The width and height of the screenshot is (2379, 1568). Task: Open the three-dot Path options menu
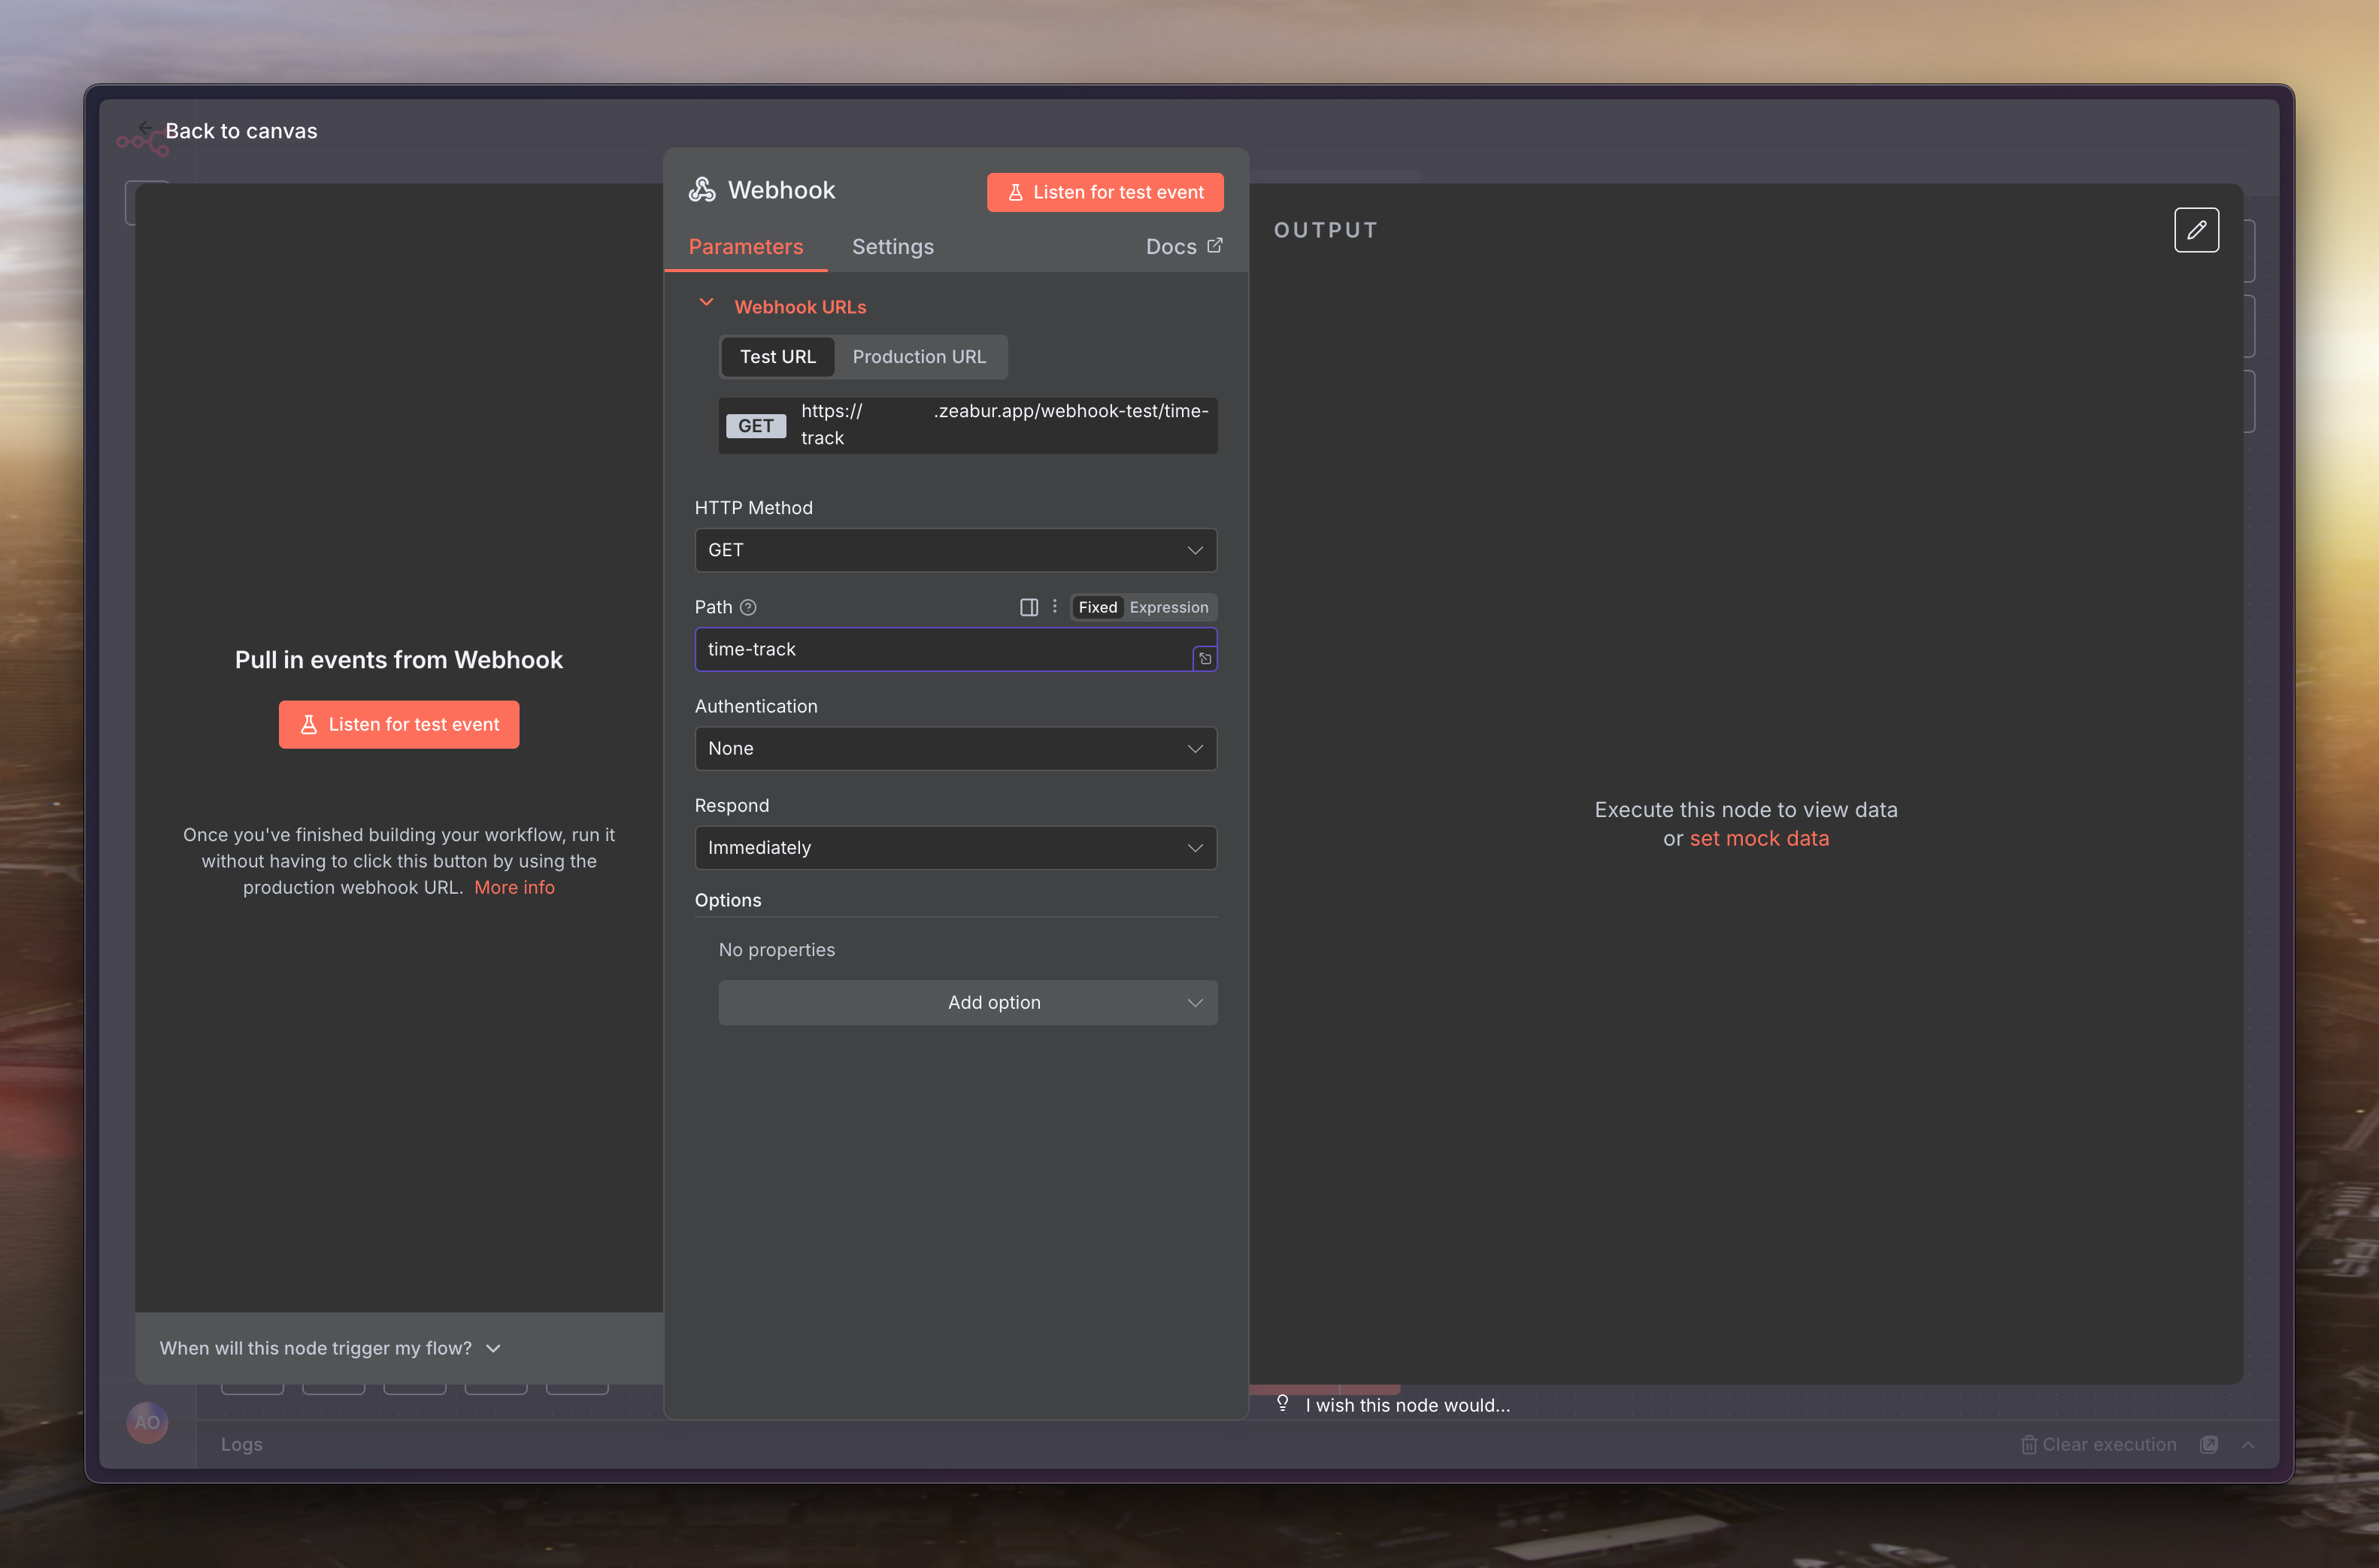1054,606
